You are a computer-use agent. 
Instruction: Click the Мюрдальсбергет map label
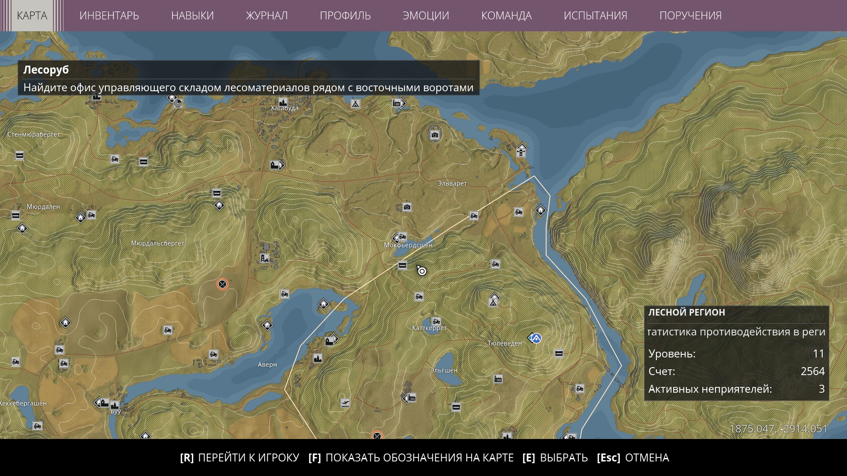[x=157, y=243]
